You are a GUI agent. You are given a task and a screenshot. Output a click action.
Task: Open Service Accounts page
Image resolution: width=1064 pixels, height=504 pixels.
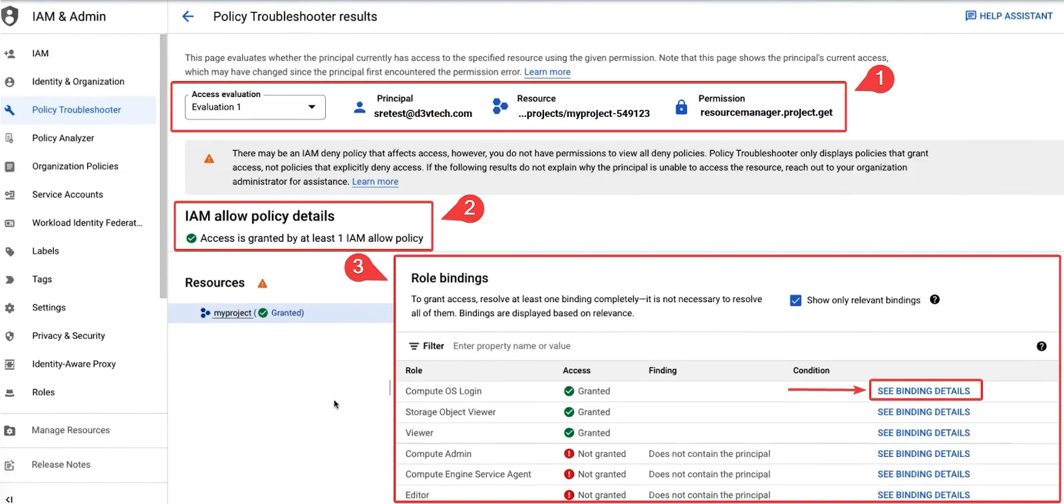point(68,195)
